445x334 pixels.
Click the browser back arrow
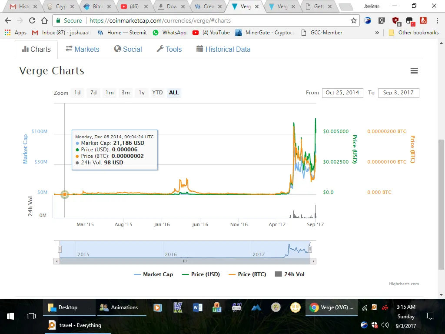coord(8,20)
